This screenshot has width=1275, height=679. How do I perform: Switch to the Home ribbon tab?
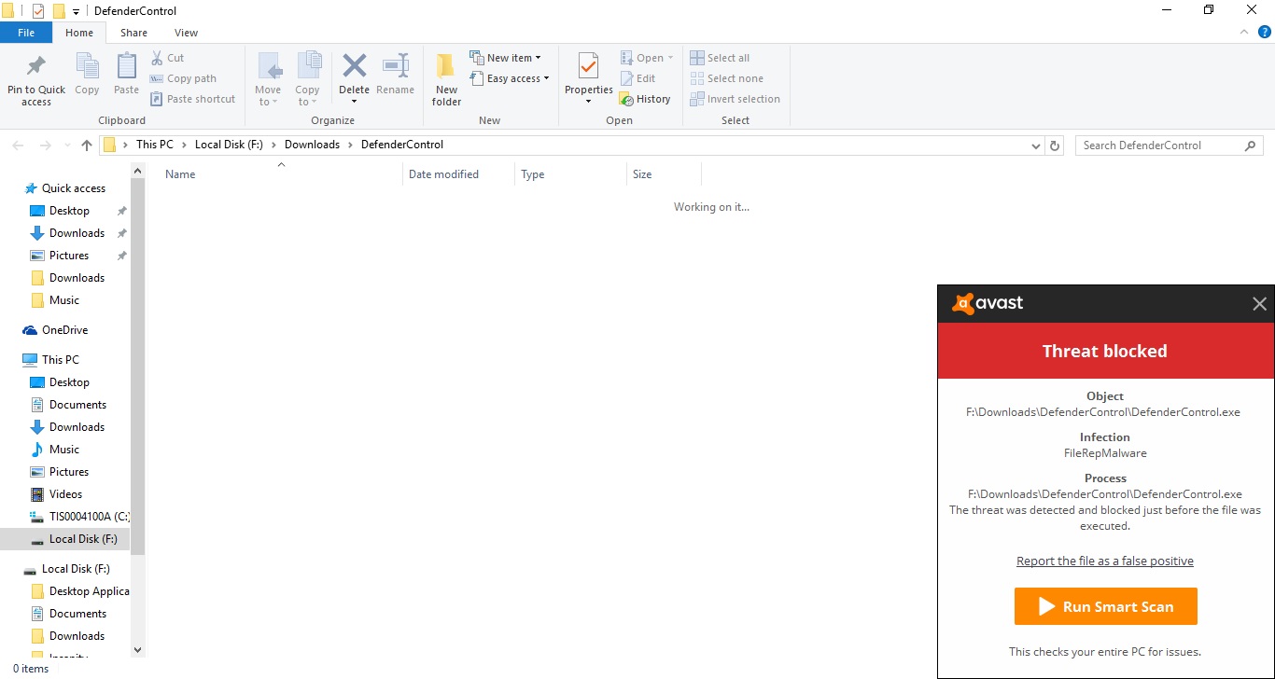[79, 33]
